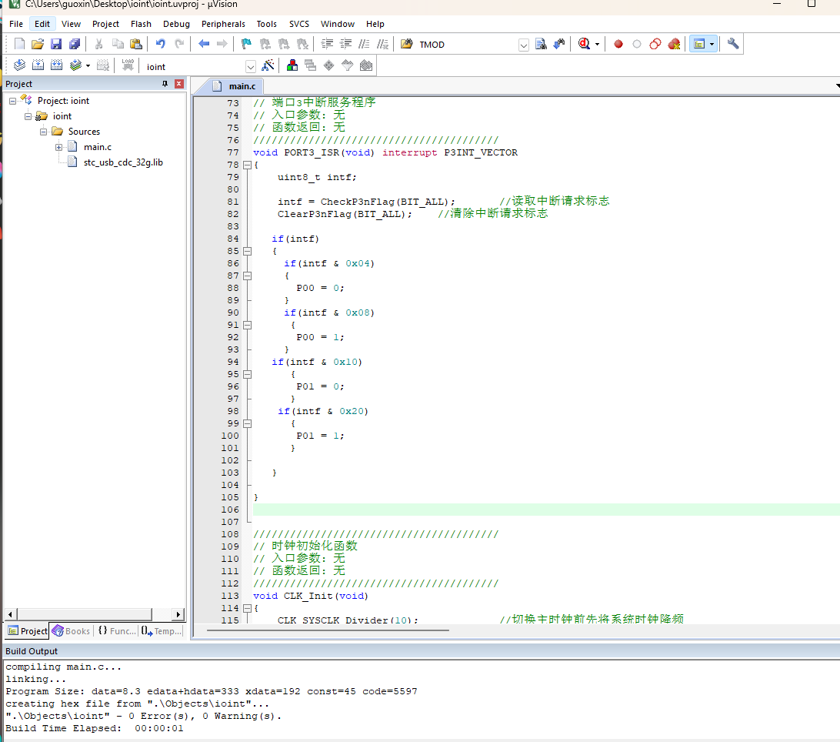Viewport: 840px width, 742px height.
Task: Expand the main.c node in project tree
Action: click(x=59, y=147)
